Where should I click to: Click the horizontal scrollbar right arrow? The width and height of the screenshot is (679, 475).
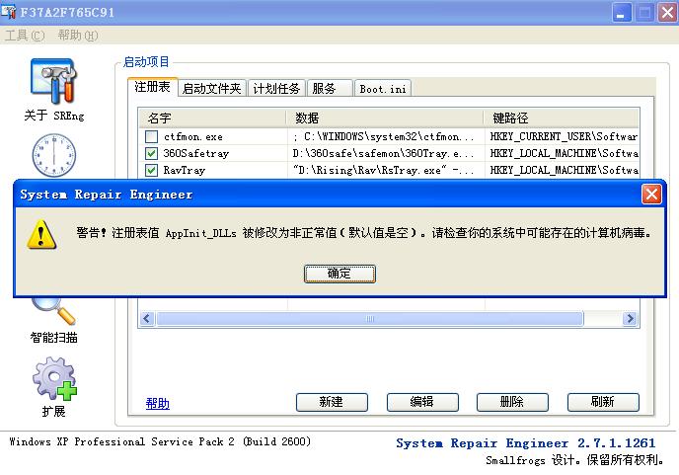coord(630,319)
